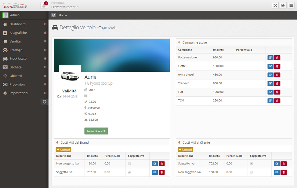Toggle Soggetto Iva checkbox for Brand 'Soggetto iva'
This screenshot has width=297, height=188.
pos(129,172)
